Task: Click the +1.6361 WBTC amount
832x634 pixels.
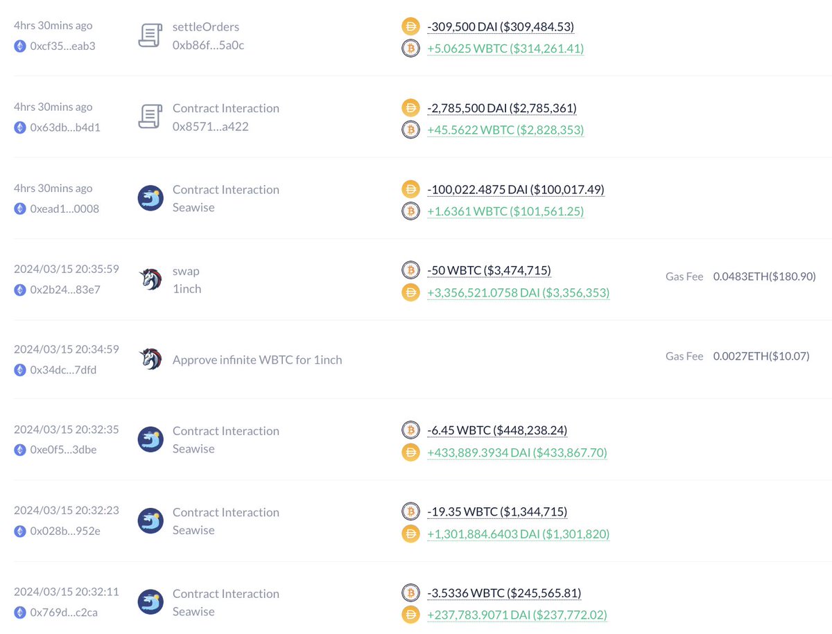Action: click(505, 211)
